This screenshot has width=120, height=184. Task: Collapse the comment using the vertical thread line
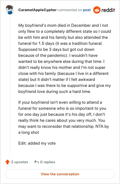coord(10,84)
